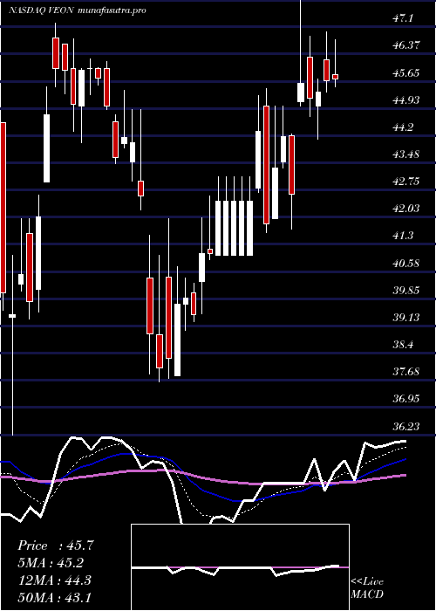
Task: Click the 43.48 price axis label
Action: click(x=406, y=154)
